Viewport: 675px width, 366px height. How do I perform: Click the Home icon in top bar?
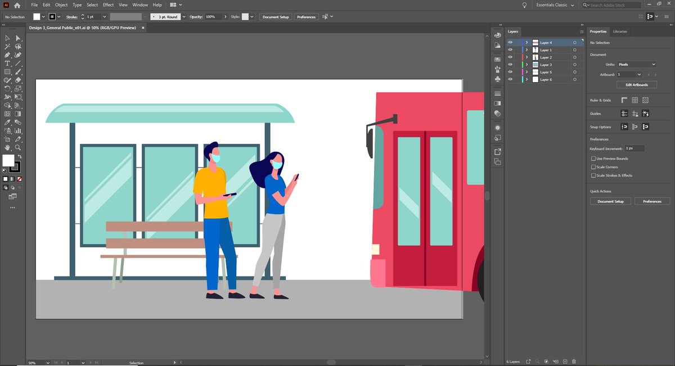click(17, 5)
